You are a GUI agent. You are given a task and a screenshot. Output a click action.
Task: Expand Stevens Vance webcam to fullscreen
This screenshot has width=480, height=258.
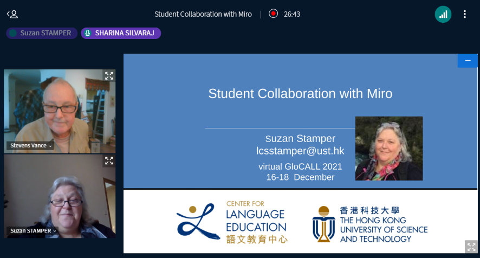[109, 76]
